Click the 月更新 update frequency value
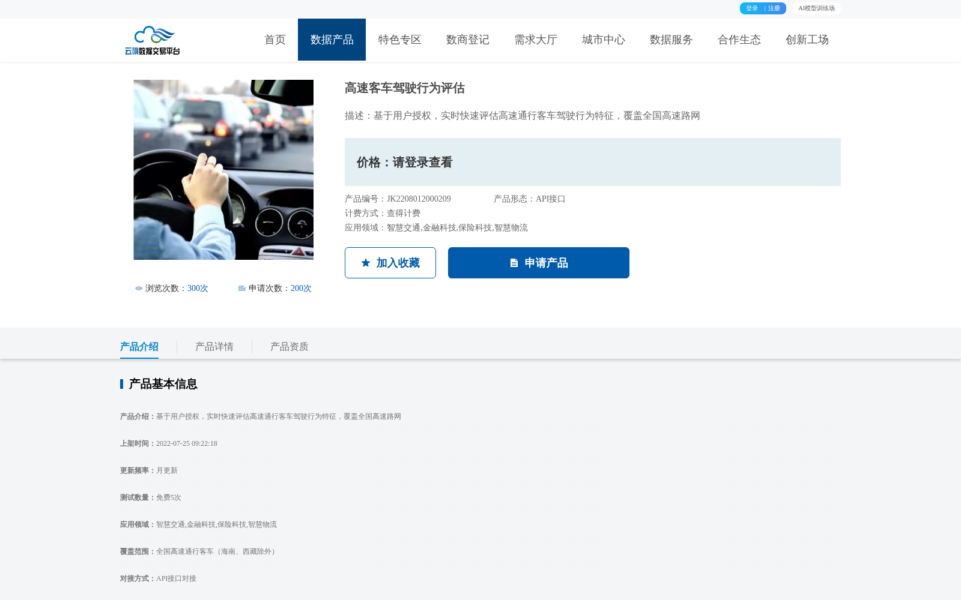Viewport: 961px width, 600px height. coord(167,470)
